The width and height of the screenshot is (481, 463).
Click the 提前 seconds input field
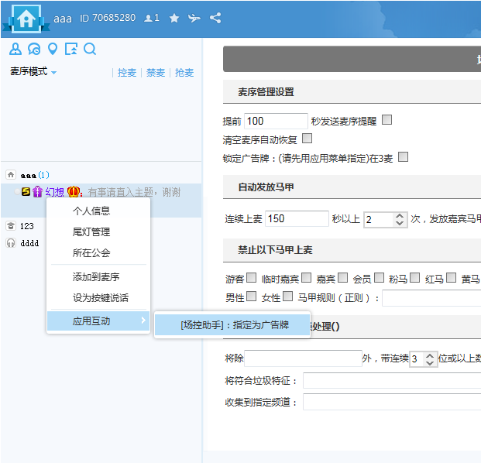[276, 121]
